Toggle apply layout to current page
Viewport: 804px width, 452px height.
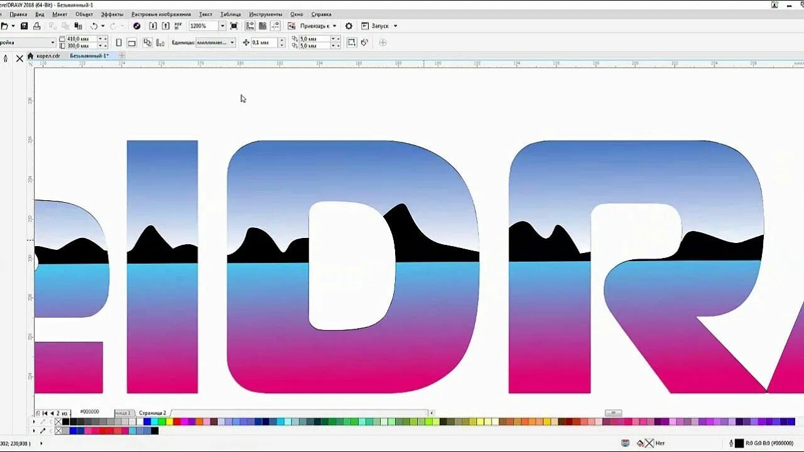coord(160,43)
